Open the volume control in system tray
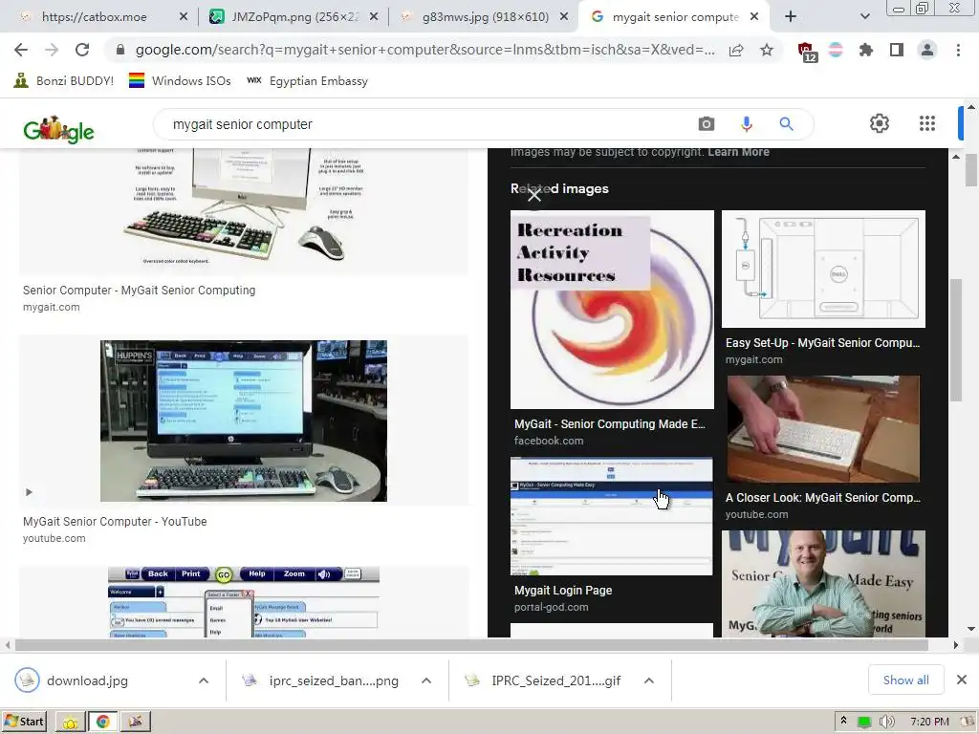Viewport: 979px width, 734px height. (x=886, y=722)
